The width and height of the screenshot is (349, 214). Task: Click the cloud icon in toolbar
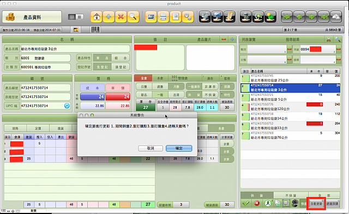tap(336, 17)
